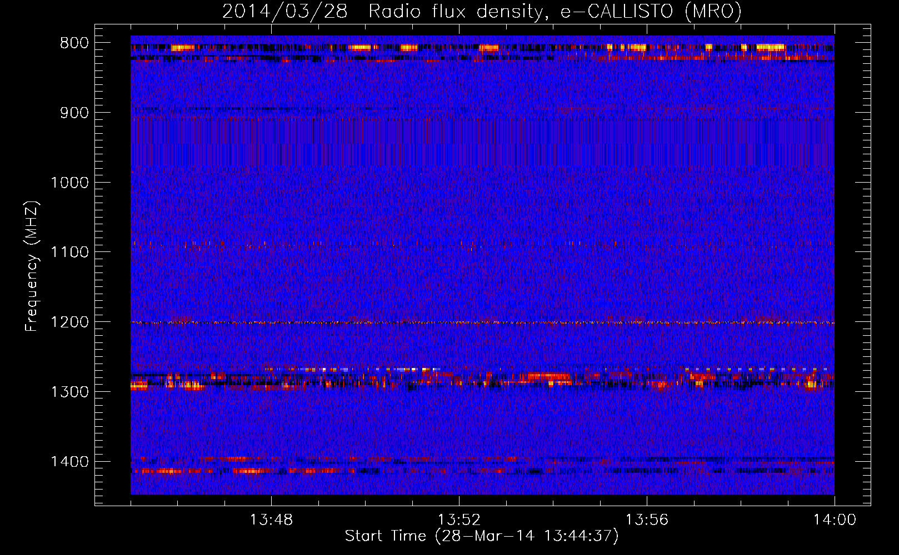Select the 1200 frequency axis label

(69, 322)
